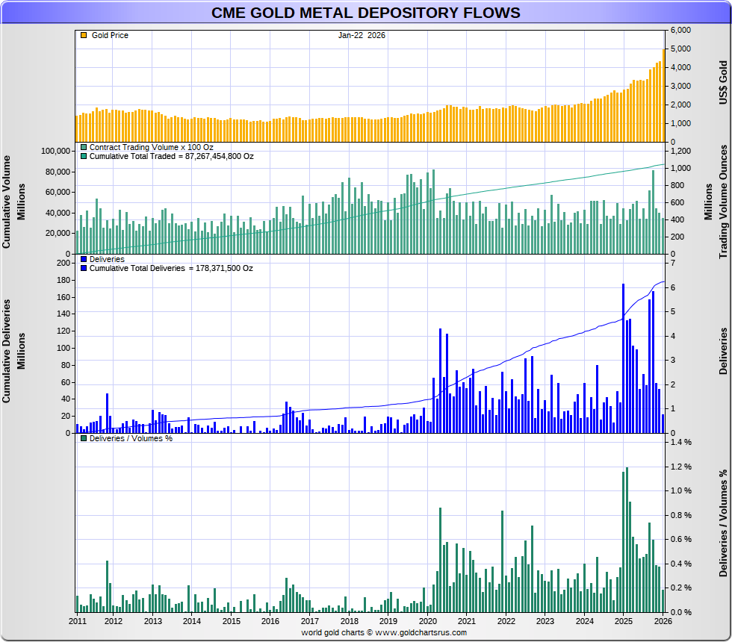Click the 1.4 % axis value
This screenshot has width=732, height=642.
(681, 442)
